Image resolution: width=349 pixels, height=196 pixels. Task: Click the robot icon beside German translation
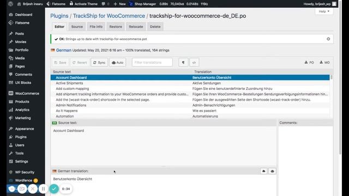[x=272, y=171]
